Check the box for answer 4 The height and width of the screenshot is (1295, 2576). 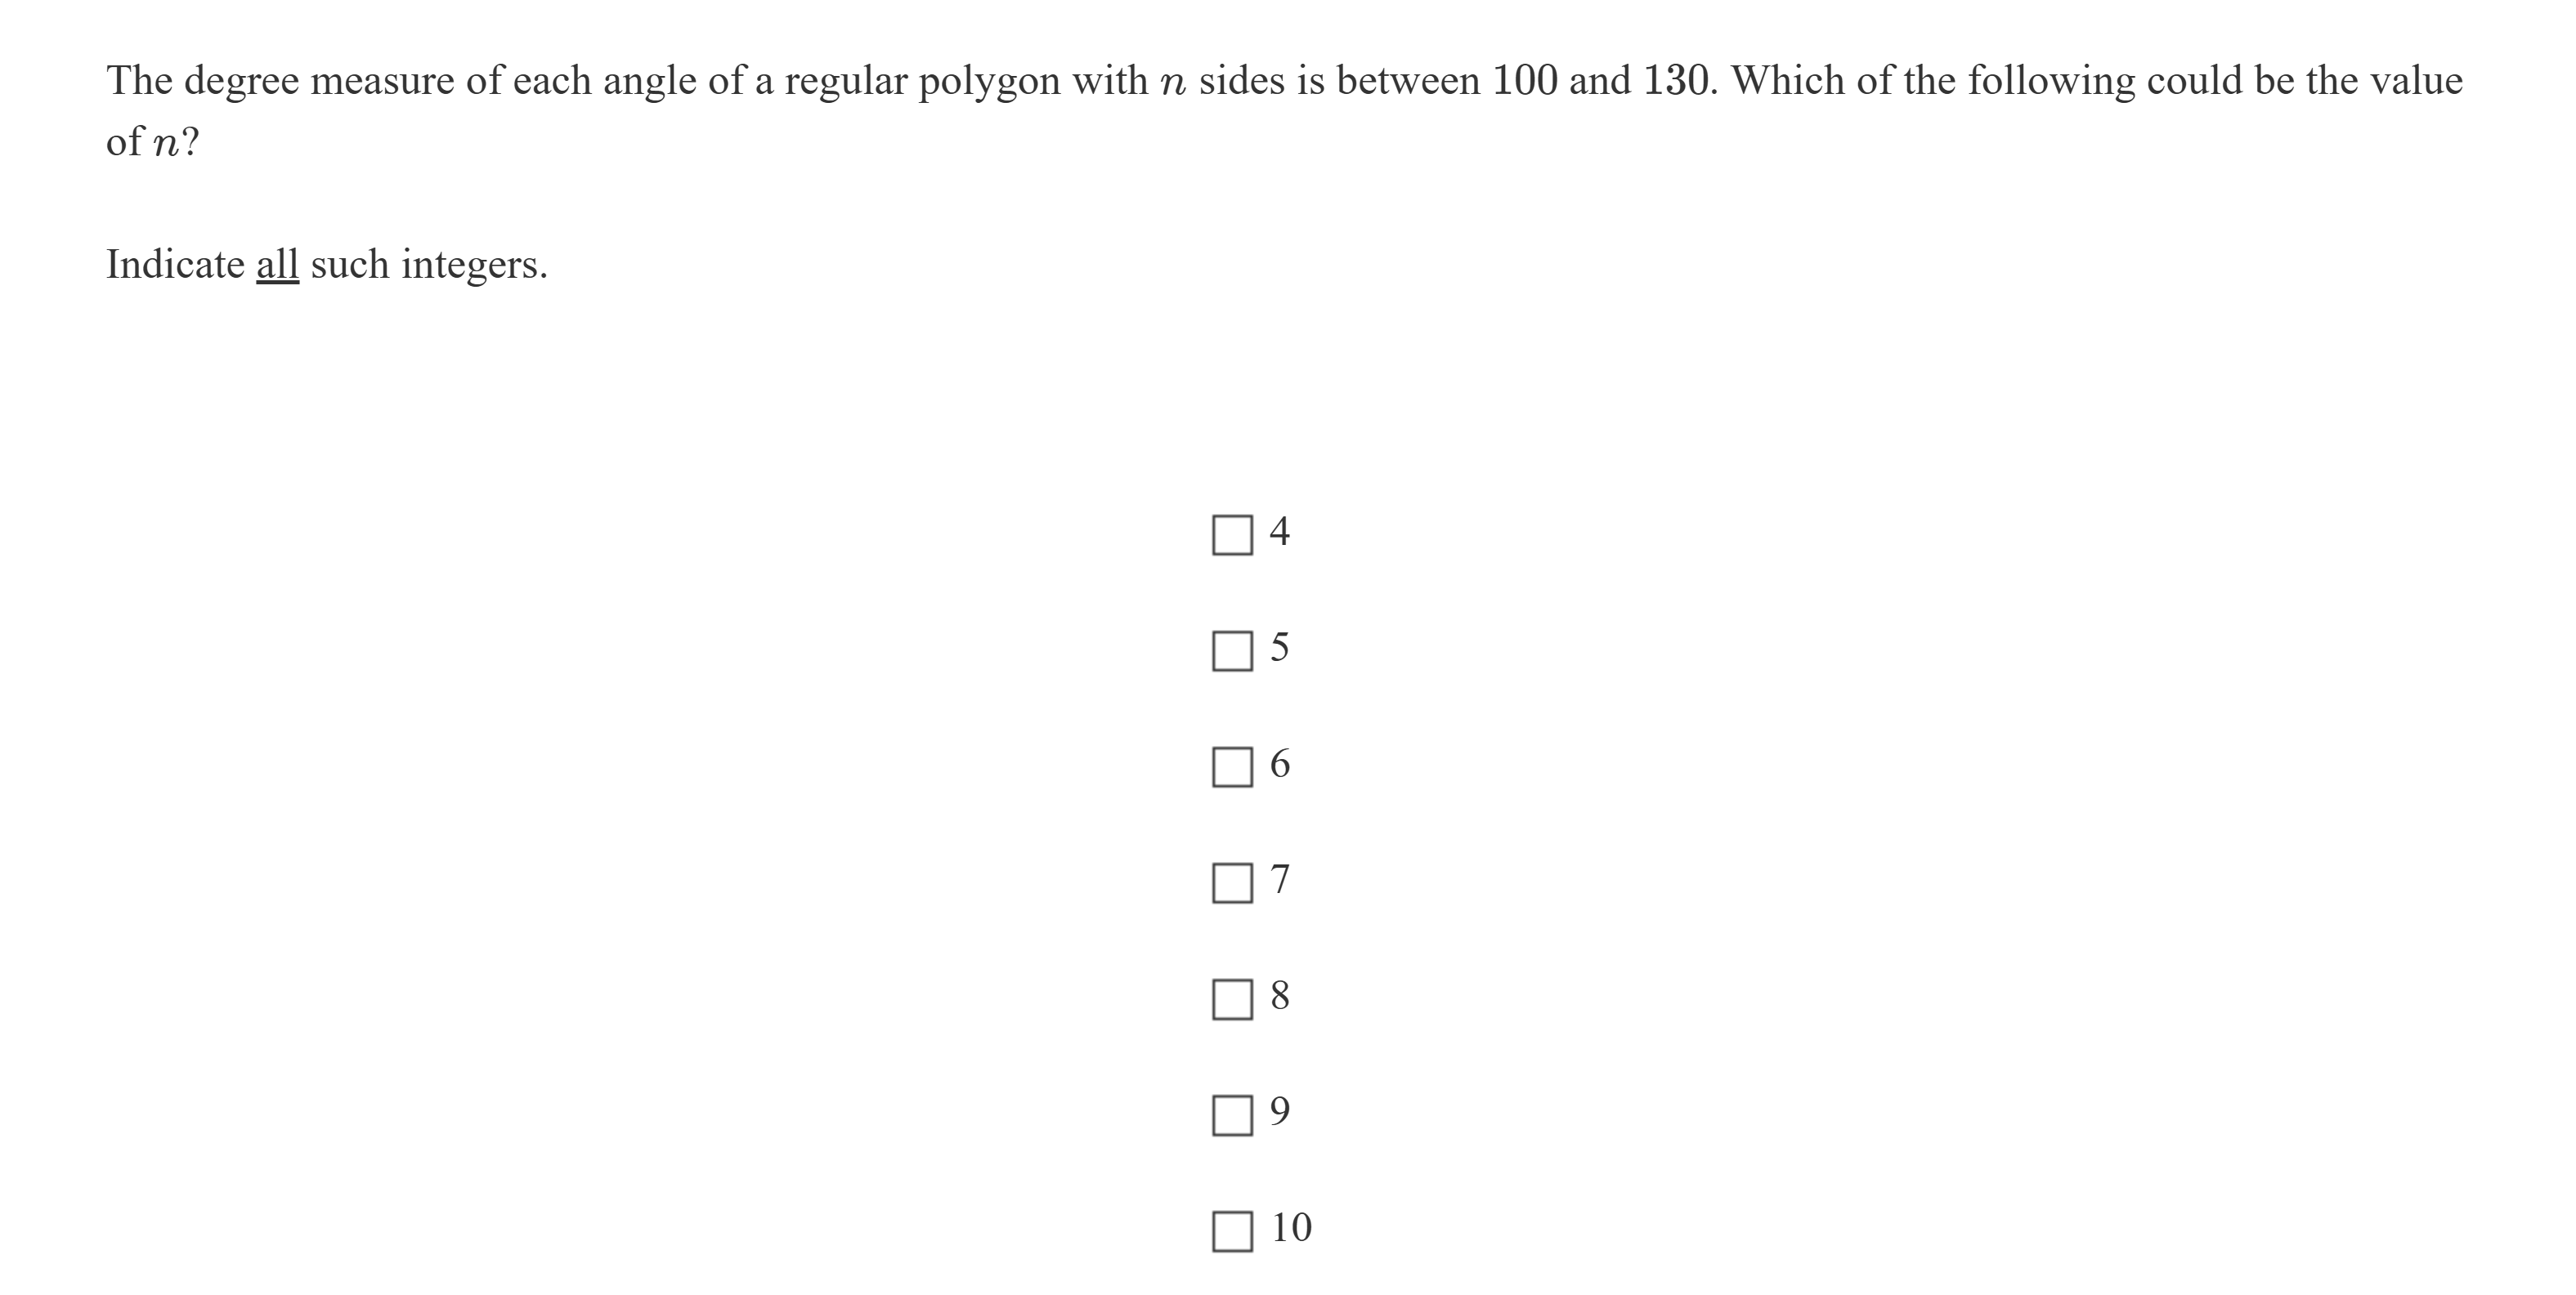click(1232, 534)
